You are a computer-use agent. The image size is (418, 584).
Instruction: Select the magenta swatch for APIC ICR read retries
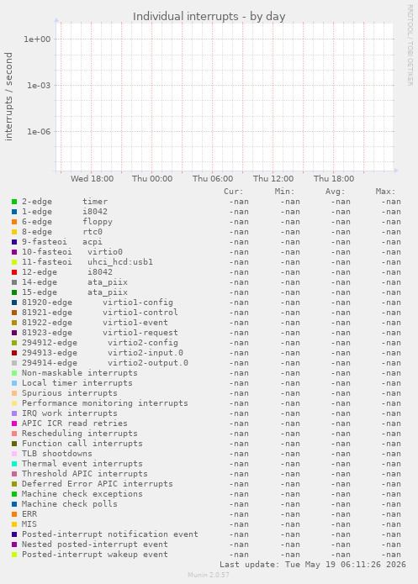click(14, 424)
